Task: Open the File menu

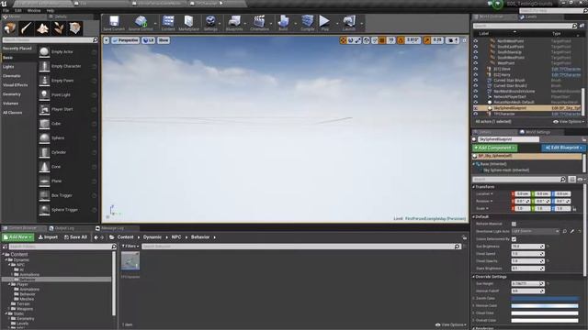Action: [6, 10]
